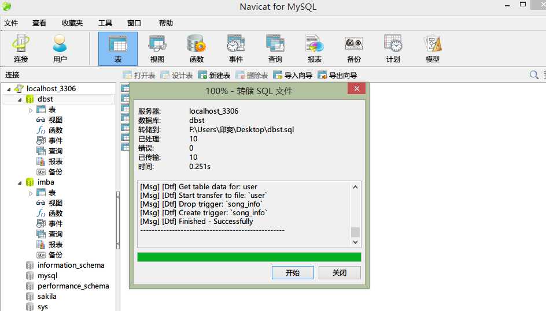Click the 开始 (Start) button in the dump dialog
The height and width of the screenshot is (311, 546).
pyautogui.click(x=293, y=273)
